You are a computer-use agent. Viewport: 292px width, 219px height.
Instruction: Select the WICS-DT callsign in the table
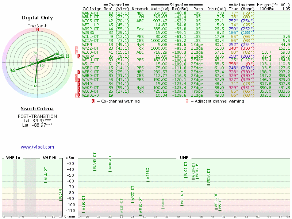(91, 21)
